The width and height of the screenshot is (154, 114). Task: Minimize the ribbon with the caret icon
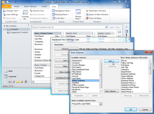(124, 6)
